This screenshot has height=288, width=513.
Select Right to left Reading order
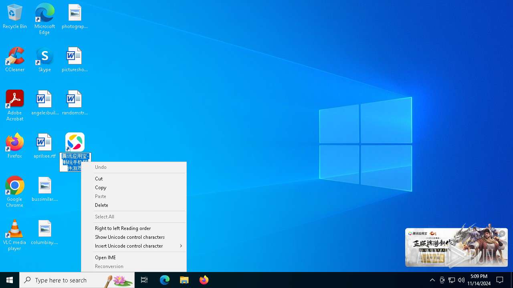[x=134, y=228]
